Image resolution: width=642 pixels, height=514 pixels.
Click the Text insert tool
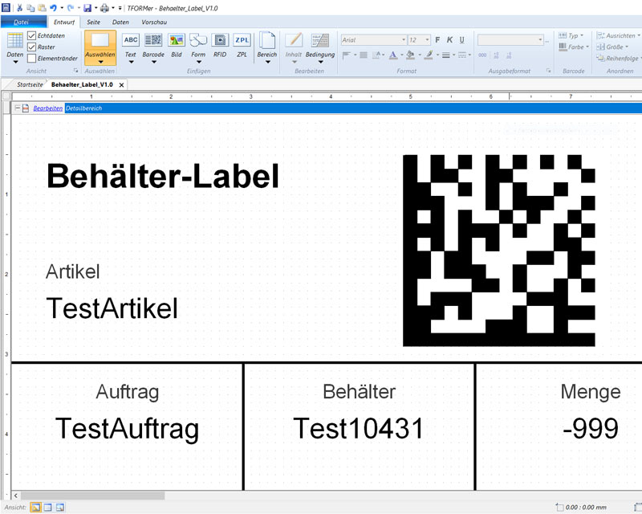click(x=130, y=45)
